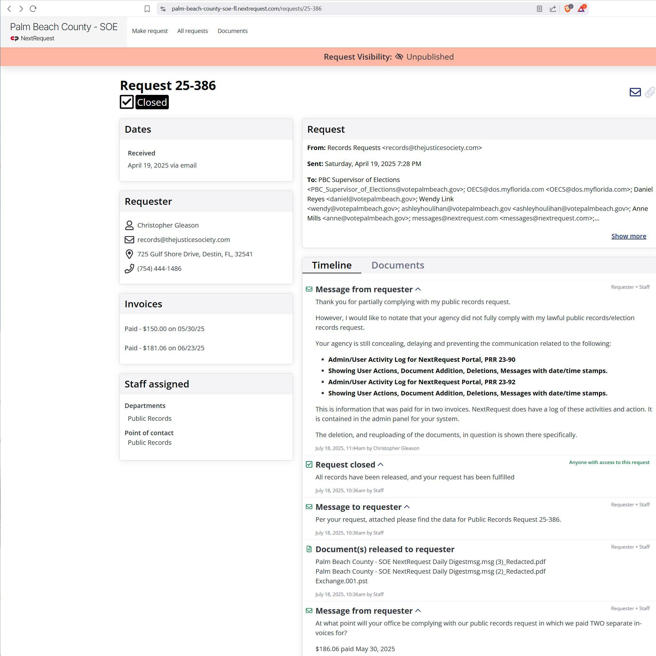Click the Unpublished visibility eye icon
The height and width of the screenshot is (656, 656).
click(x=399, y=57)
